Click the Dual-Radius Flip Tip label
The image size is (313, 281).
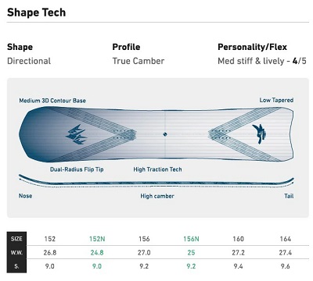(77, 169)
